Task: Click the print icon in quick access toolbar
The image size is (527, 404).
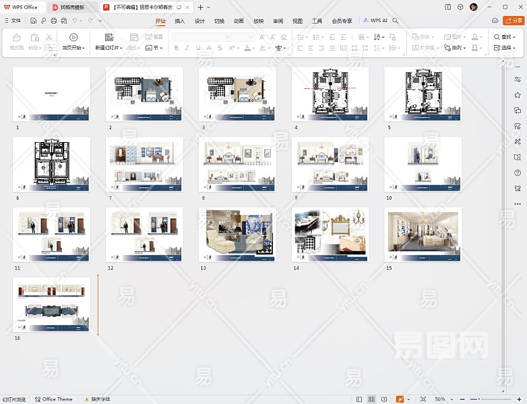Action: click(53, 21)
